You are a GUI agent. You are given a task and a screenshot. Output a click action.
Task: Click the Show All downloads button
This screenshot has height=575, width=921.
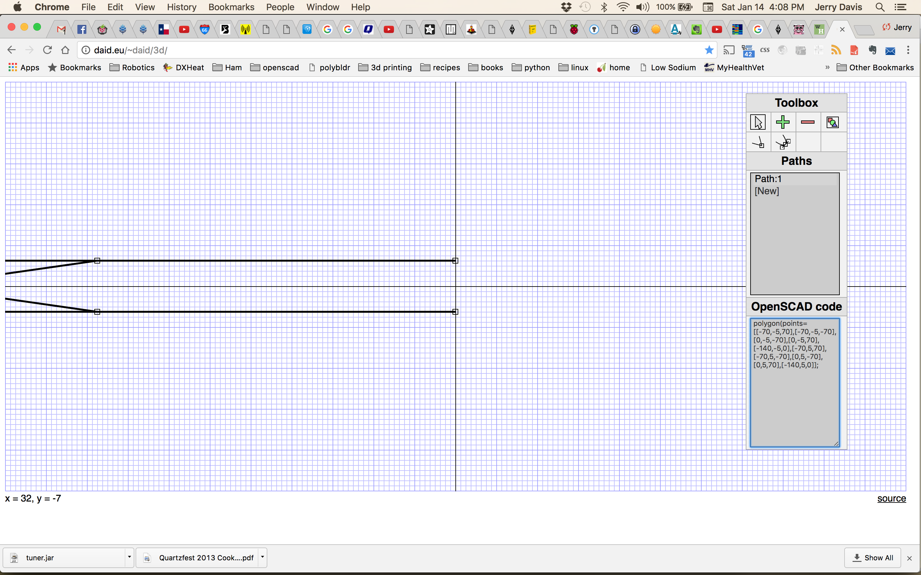[872, 557]
